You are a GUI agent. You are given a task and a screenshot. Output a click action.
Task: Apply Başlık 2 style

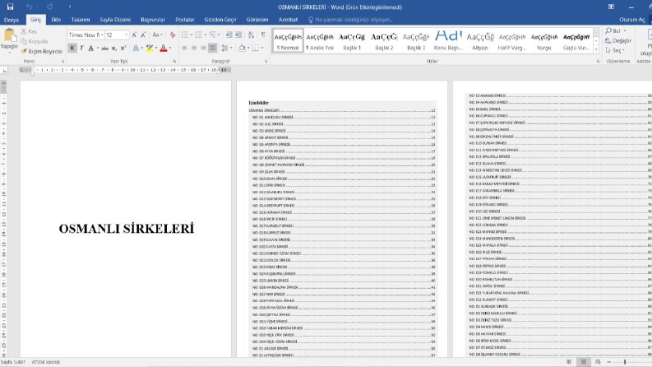384,41
